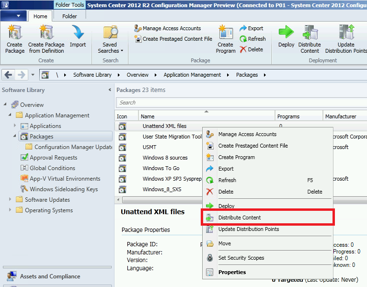Select Windows XP SP3 Sysprep package
Image resolution: width=367 pixels, height=287 pixels.
click(x=172, y=179)
